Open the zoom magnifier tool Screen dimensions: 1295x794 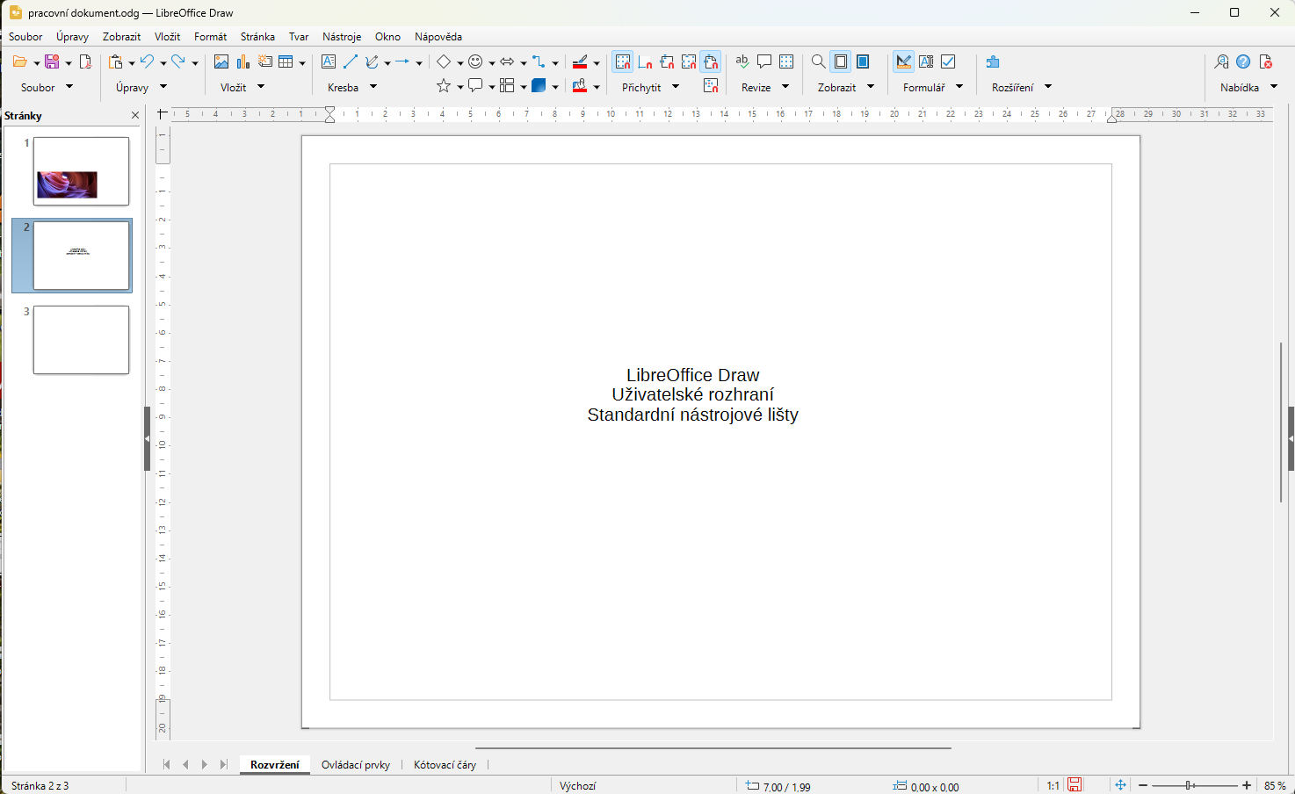click(x=818, y=61)
